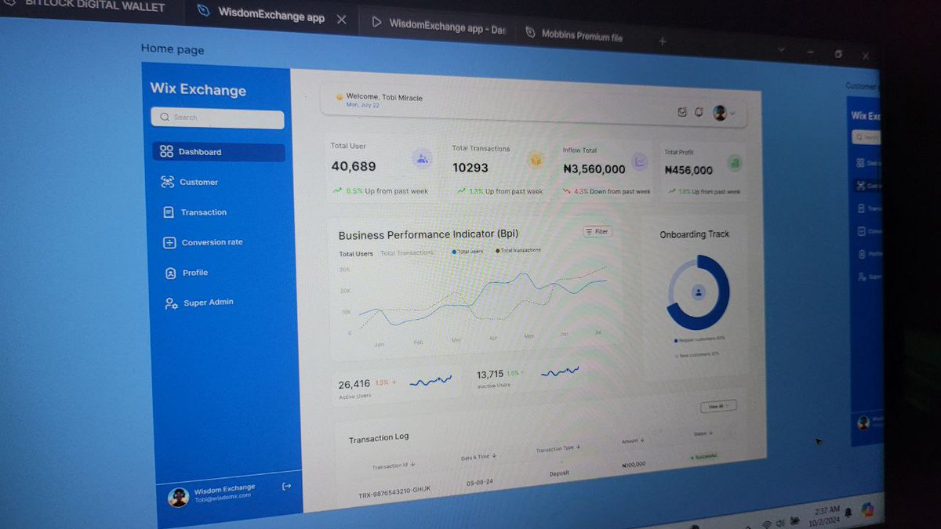This screenshot has width=941, height=529.
Task: Click the user avatar in the header
Action: click(x=719, y=113)
